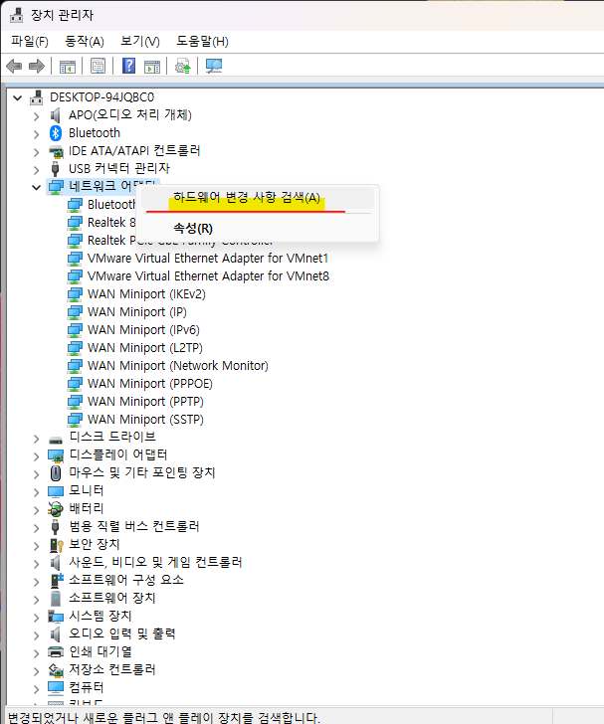The image size is (604, 724).
Task: Click the 네트워크 어댑터 category icon
Action: pos(56,187)
